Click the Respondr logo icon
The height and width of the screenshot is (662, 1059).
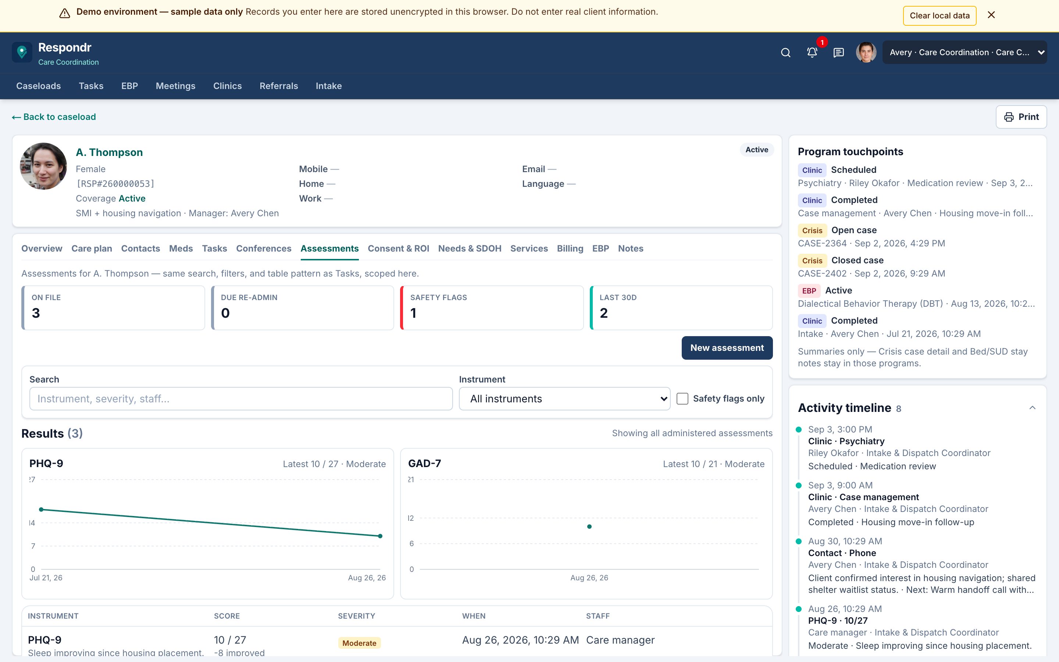[22, 53]
